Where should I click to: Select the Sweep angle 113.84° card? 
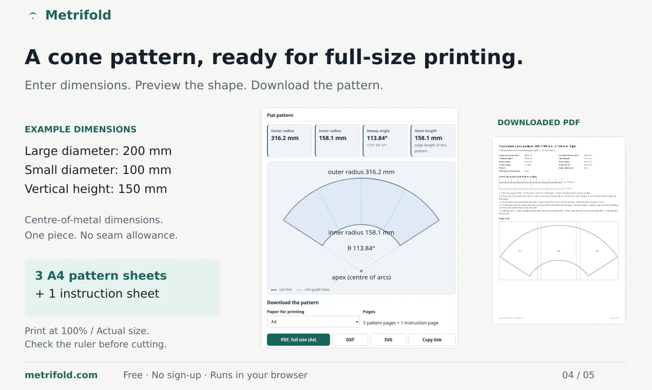pyautogui.click(x=385, y=141)
